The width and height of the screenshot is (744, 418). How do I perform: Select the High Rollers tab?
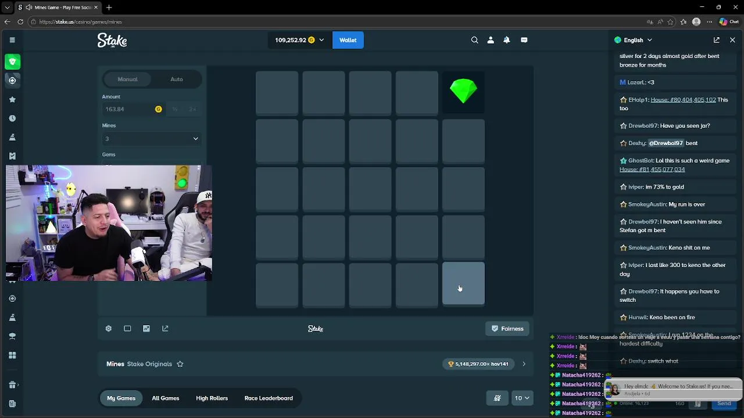point(212,398)
